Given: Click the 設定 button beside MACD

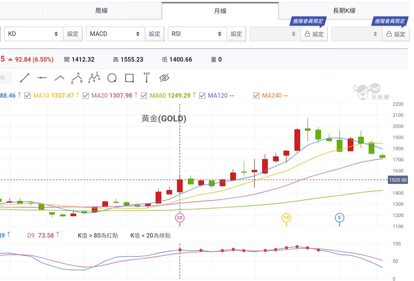Looking at the screenshot, I should click(x=154, y=34).
